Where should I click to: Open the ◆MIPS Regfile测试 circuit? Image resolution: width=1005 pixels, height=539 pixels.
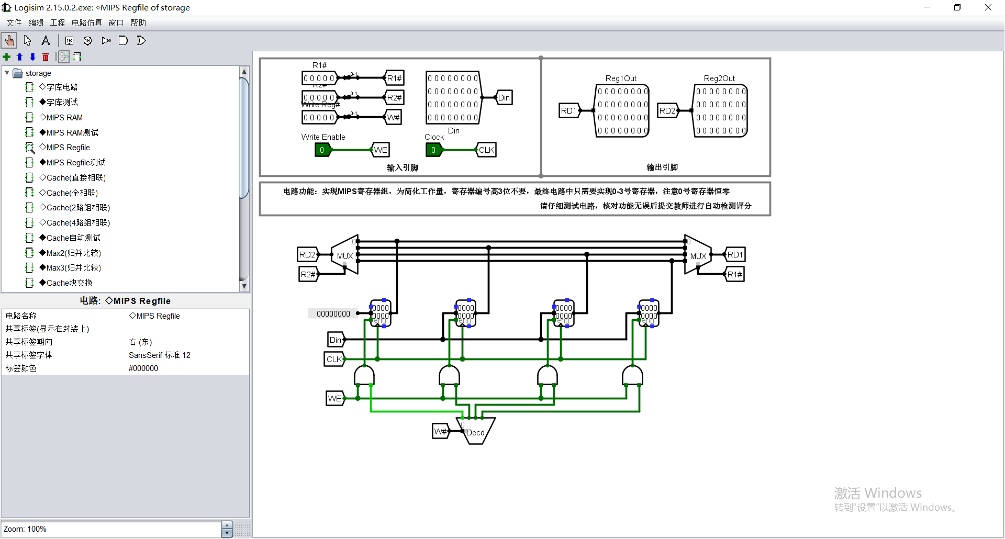pyautogui.click(x=73, y=162)
